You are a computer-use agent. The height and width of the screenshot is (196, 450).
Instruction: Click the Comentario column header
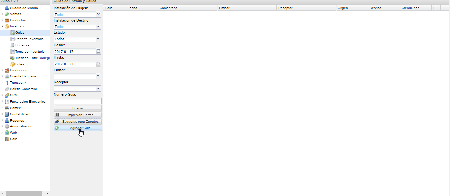click(x=187, y=8)
